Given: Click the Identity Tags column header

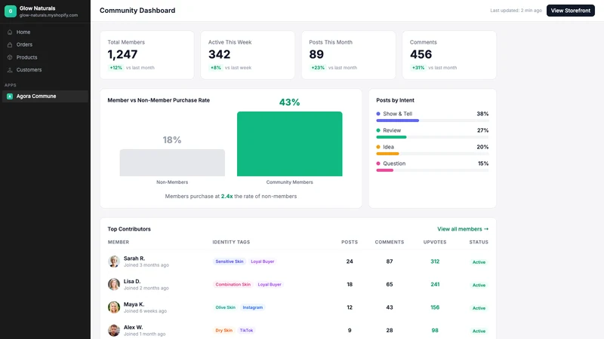Looking at the screenshot, I should coord(231,242).
